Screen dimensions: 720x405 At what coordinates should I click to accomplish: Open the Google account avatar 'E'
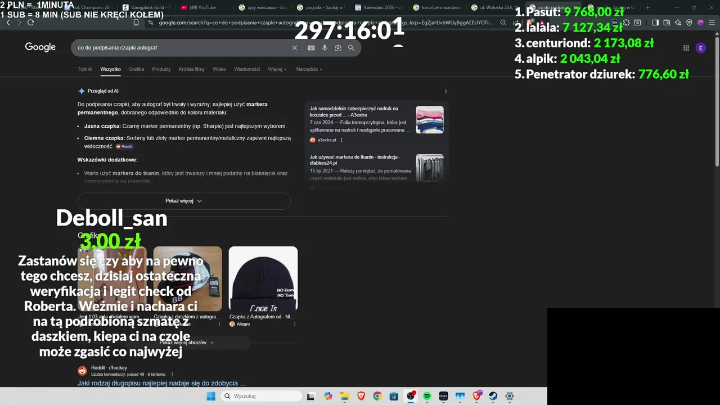click(x=700, y=48)
